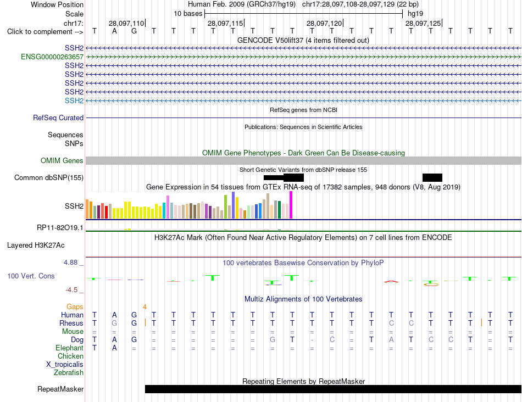Click the rightmost black dbSNP variant block
Image resolution: width=522 pixels, height=402 pixels.
click(x=432, y=178)
